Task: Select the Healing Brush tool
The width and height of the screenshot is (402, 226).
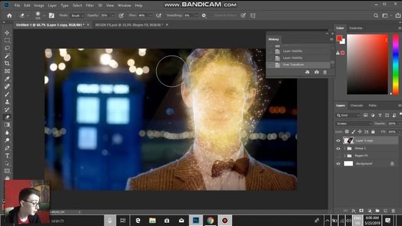Action: [x=7, y=87]
